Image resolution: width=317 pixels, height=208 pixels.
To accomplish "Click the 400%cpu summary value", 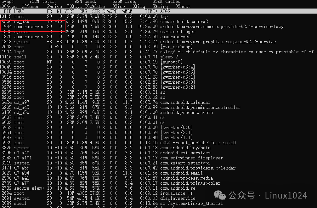I will click(x=8, y=7).
